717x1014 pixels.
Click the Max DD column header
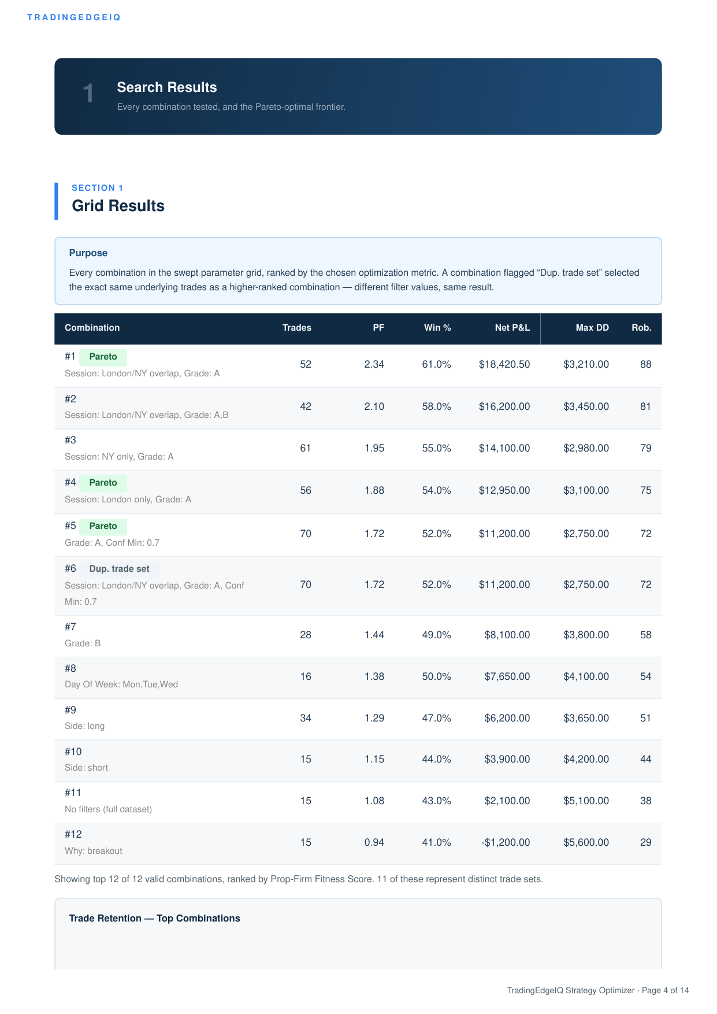pyautogui.click(x=592, y=328)
